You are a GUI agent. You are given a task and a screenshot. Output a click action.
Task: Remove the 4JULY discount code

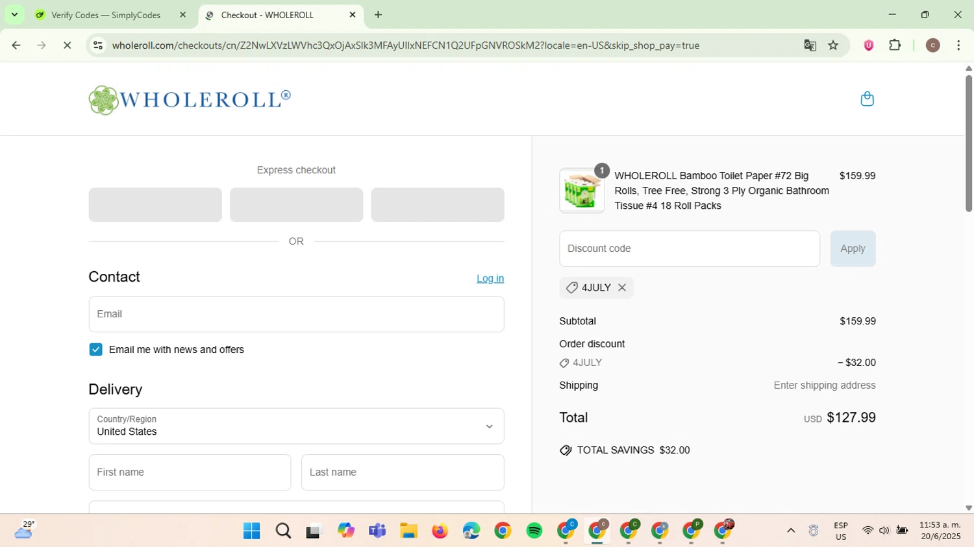[622, 287]
